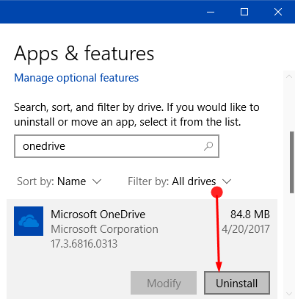This screenshot has width=295, height=299.
Task: Select the Microsoft OneDrive app name
Action: [98, 215]
